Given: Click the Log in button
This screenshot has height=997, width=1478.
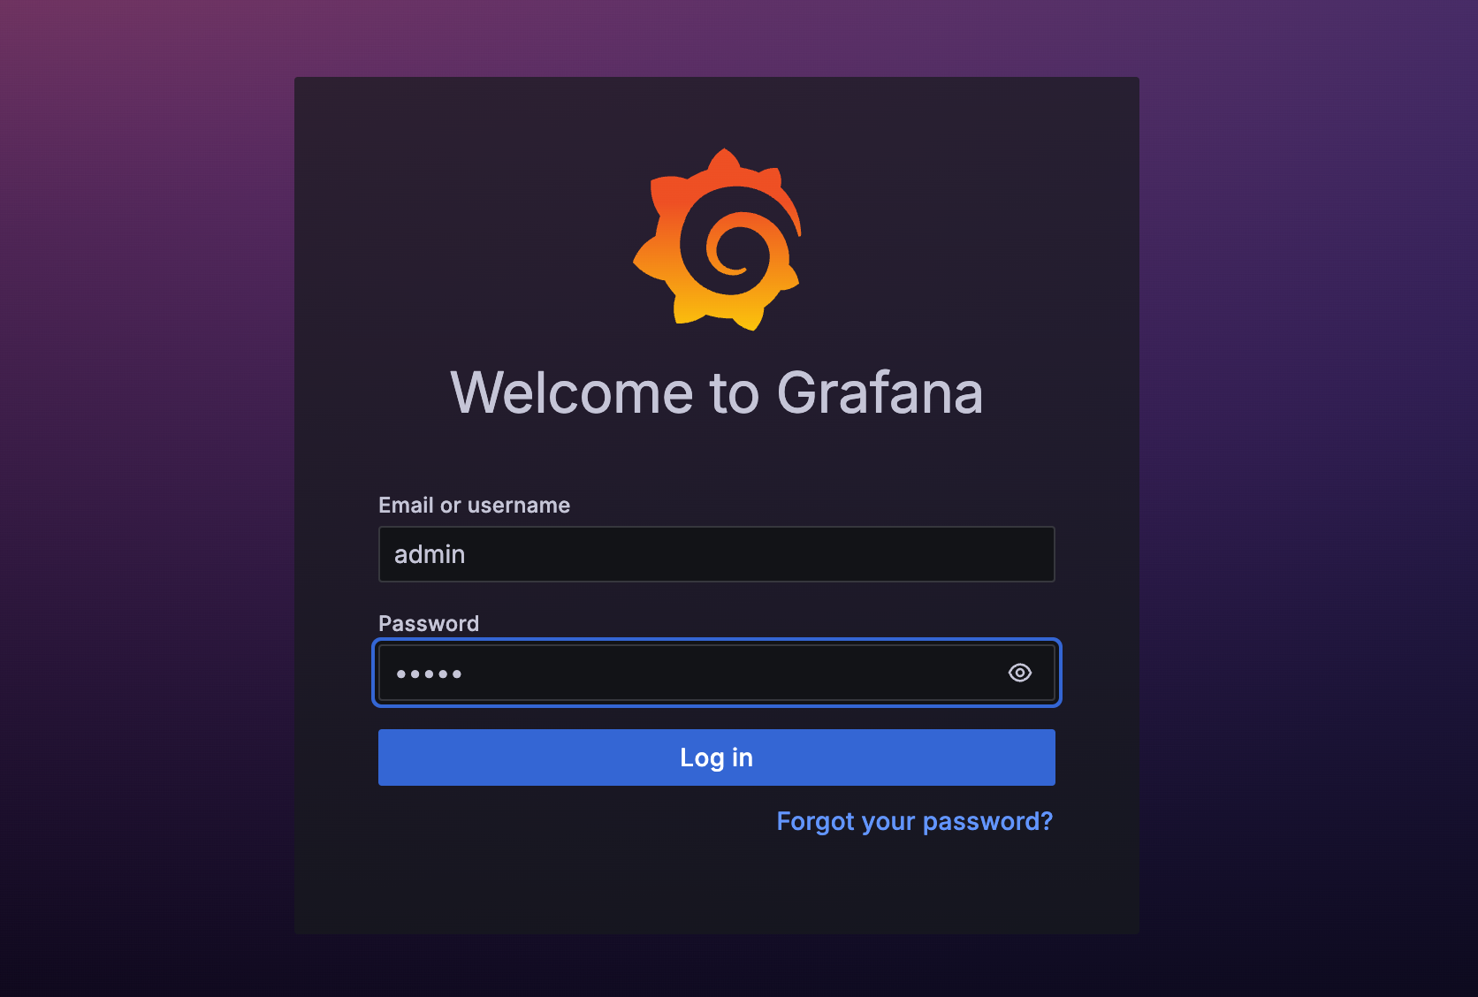Looking at the screenshot, I should 716,757.
